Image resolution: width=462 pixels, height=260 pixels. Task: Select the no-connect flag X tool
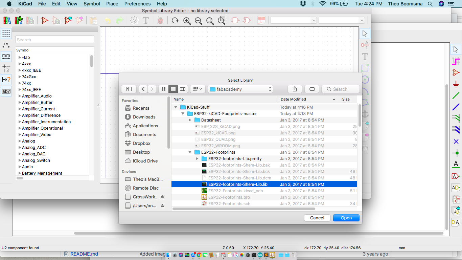(456, 142)
